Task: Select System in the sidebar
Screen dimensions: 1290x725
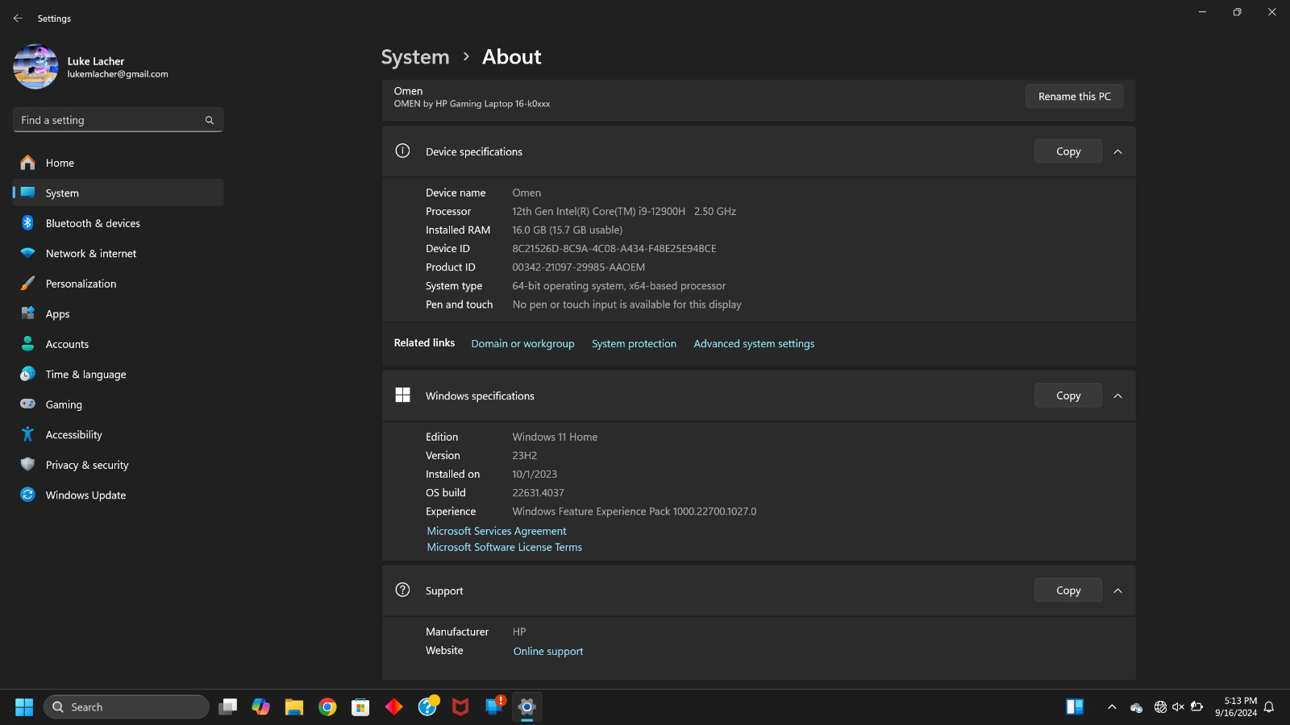Action: [118, 193]
